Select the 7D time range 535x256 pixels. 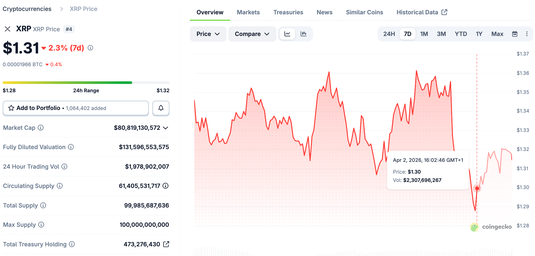(408, 34)
